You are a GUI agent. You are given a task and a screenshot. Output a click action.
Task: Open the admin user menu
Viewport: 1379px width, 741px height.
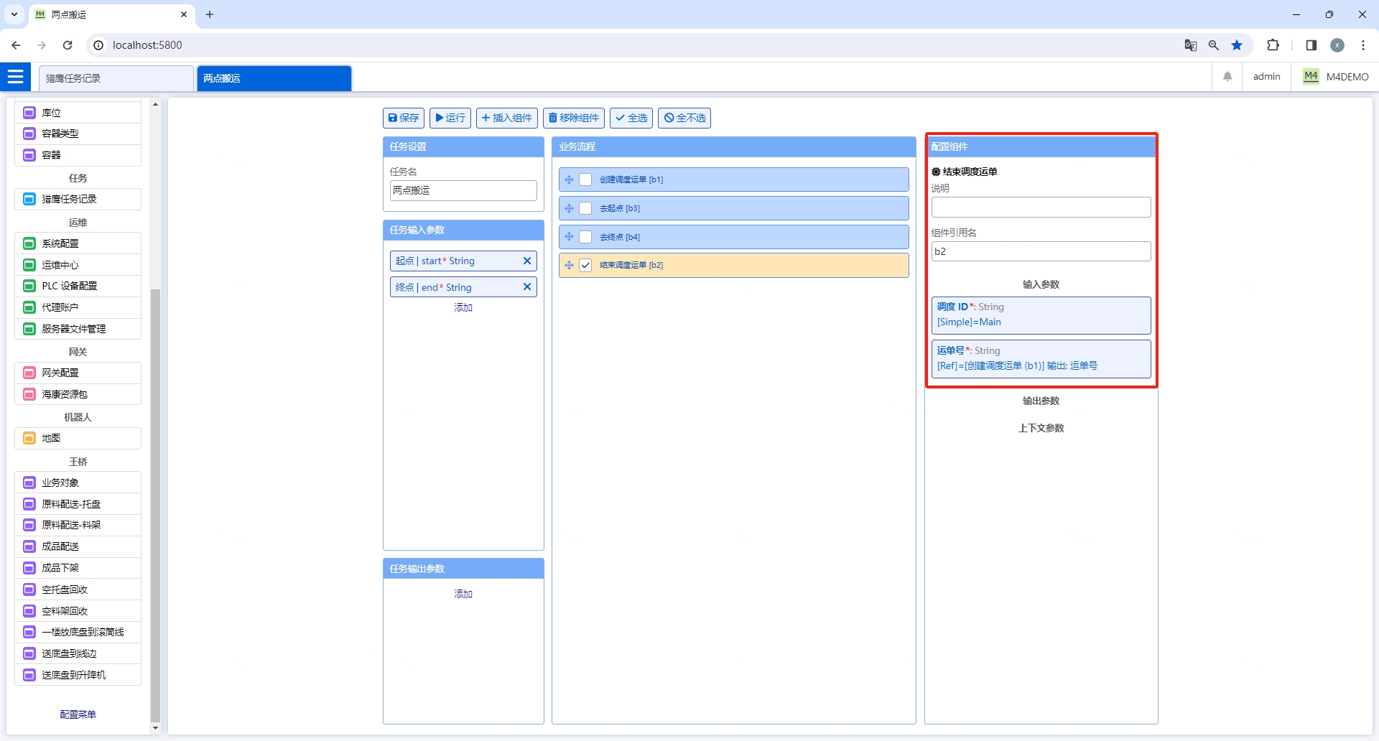point(1266,76)
